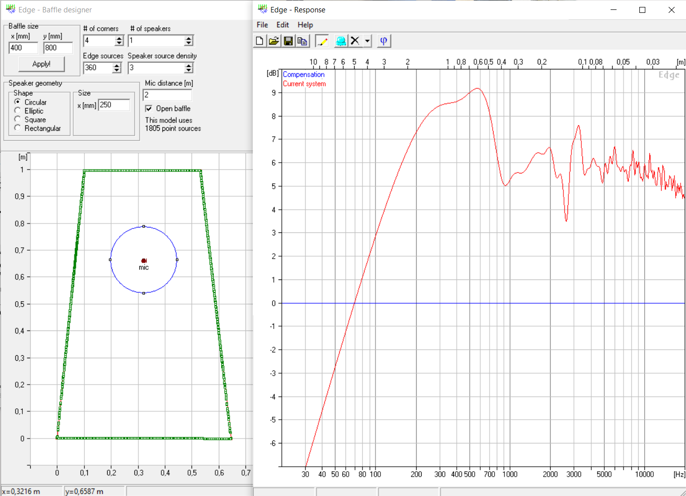
Task: Click the Edge Response window title icon
Action: pyautogui.click(x=262, y=9)
